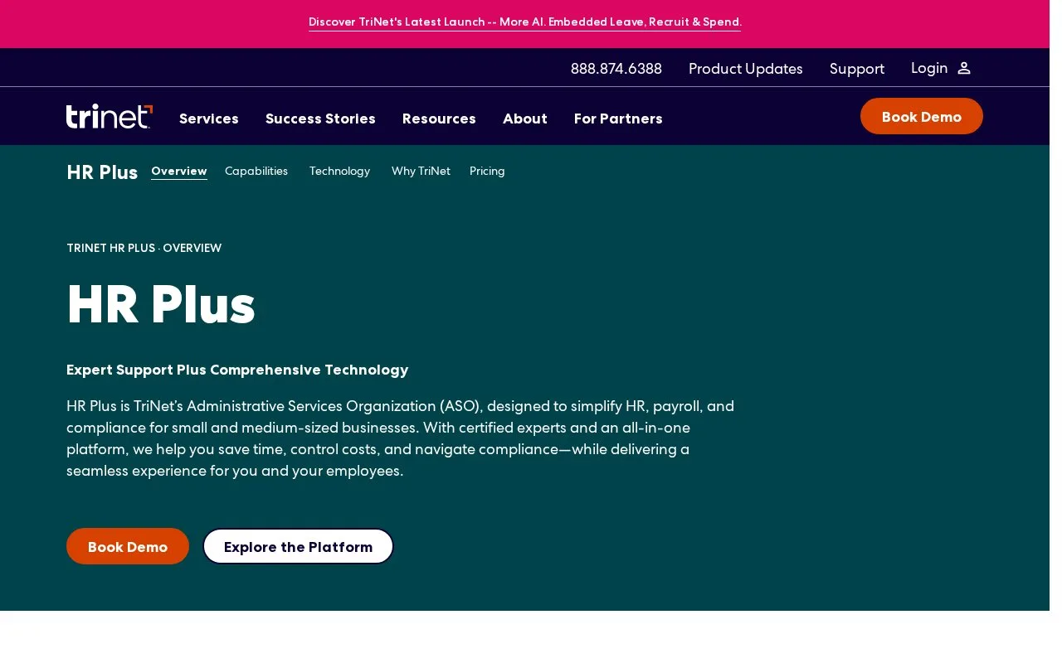The image size is (1062, 663).
Task: Click the Login person icon
Action: coord(964,68)
